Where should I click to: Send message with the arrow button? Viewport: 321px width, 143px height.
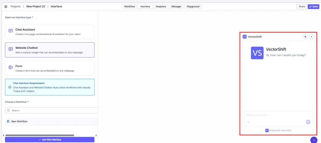308,122
